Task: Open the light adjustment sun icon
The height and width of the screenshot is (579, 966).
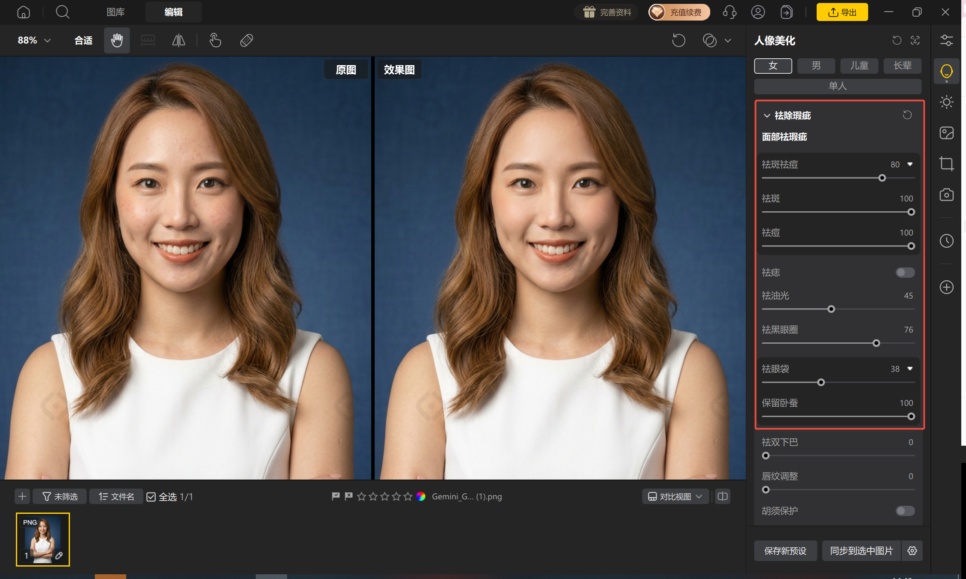Action: coord(946,102)
